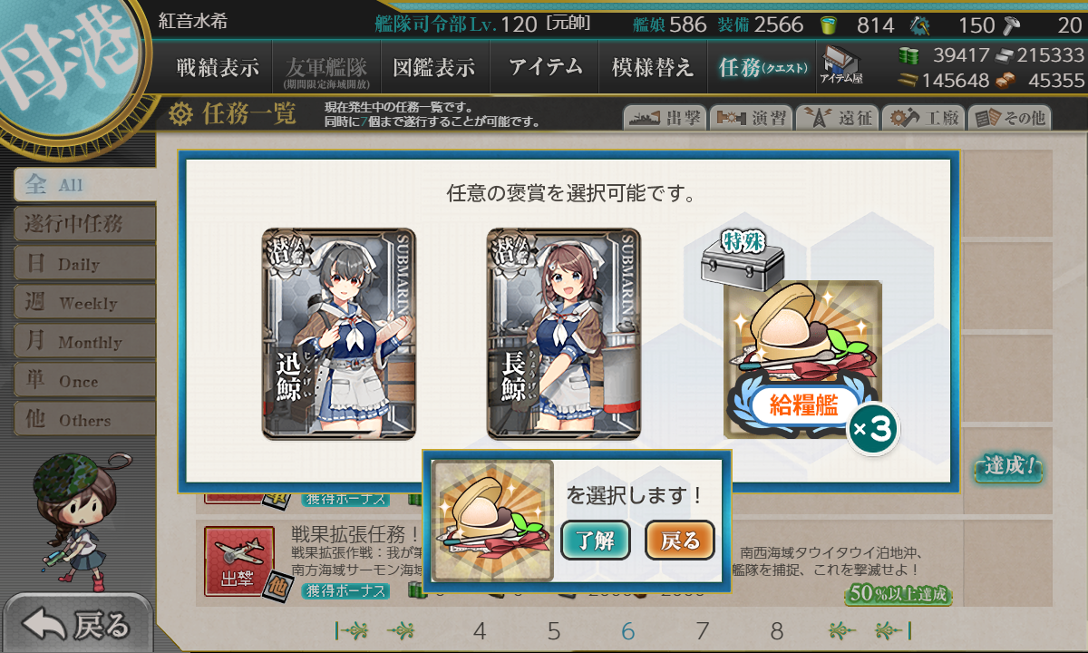The image size is (1088, 653).
Task: Show Daily quests in sidebar
Action: [x=84, y=264]
